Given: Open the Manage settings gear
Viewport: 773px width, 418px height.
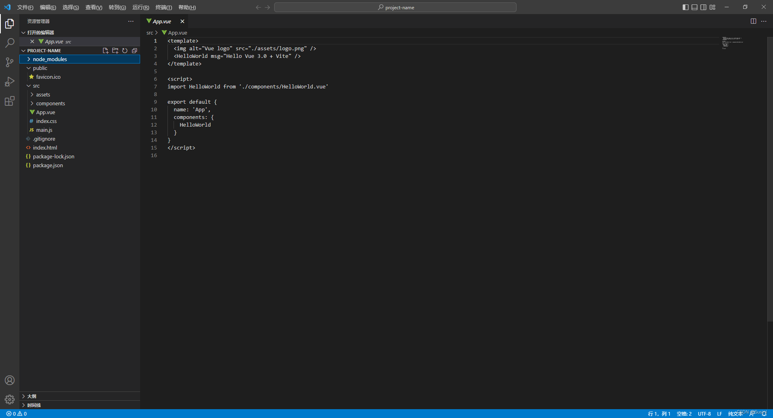Looking at the screenshot, I should pyautogui.click(x=10, y=400).
